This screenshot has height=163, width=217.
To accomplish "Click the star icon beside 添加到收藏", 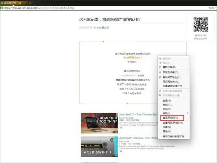I will pyautogui.click(x=160, y=72).
